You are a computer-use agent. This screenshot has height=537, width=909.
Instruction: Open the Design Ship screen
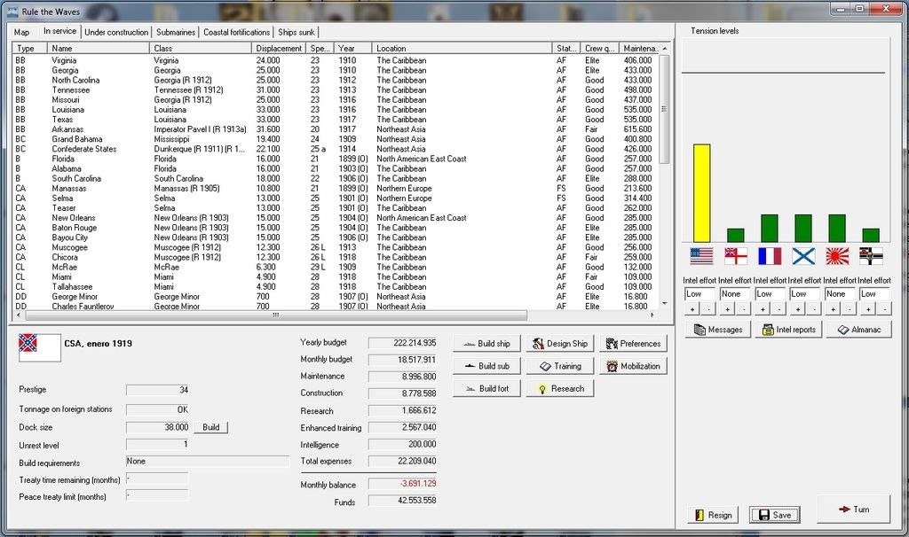[x=559, y=343]
